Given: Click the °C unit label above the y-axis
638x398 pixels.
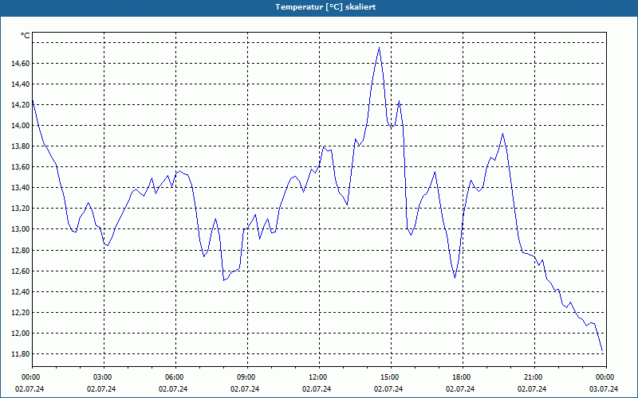Looking at the screenshot, I should pos(26,36).
